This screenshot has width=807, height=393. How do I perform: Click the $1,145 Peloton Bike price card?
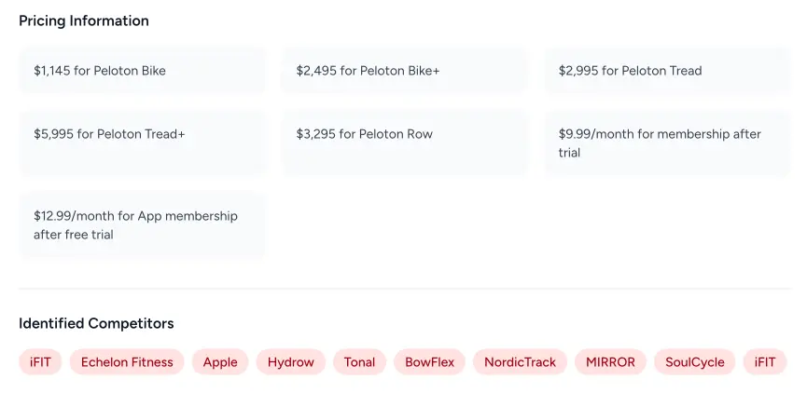click(x=142, y=71)
